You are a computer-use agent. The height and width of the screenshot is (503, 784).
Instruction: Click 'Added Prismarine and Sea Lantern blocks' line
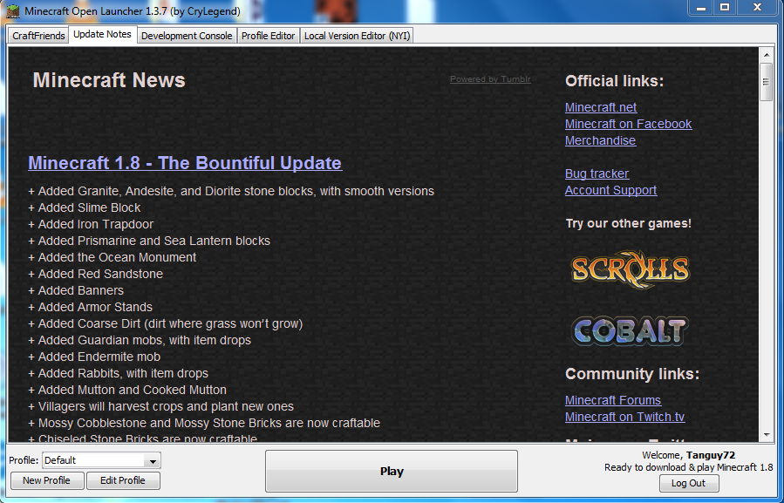point(149,241)
